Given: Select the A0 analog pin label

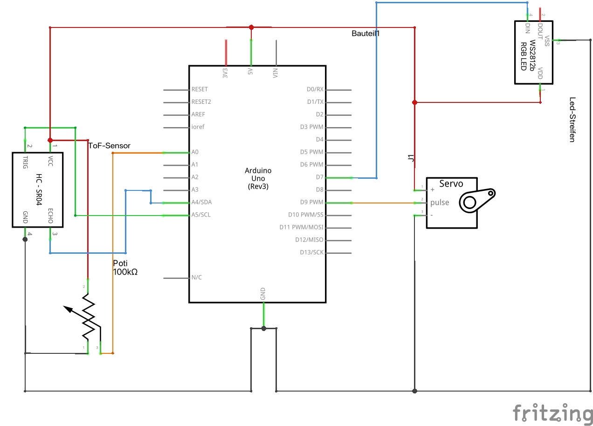Looking at the screenshot, I should click(195, 152).
